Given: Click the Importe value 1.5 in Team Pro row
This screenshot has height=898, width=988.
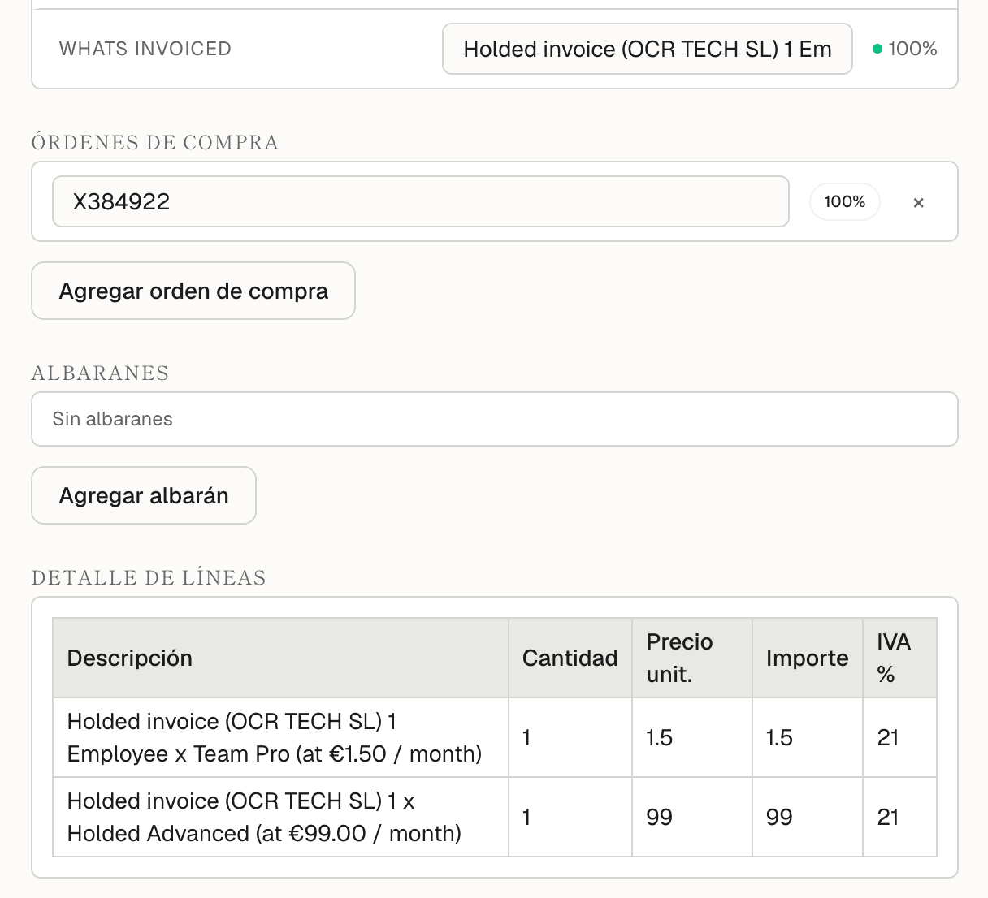Looking at the screenshot, I should (808, 737).
